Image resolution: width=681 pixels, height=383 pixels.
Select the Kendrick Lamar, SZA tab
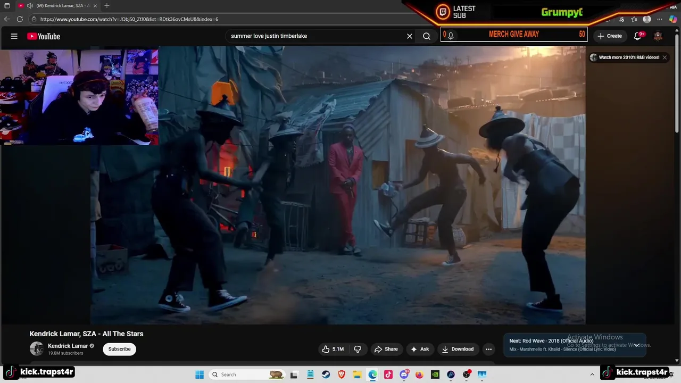point(58,6)
